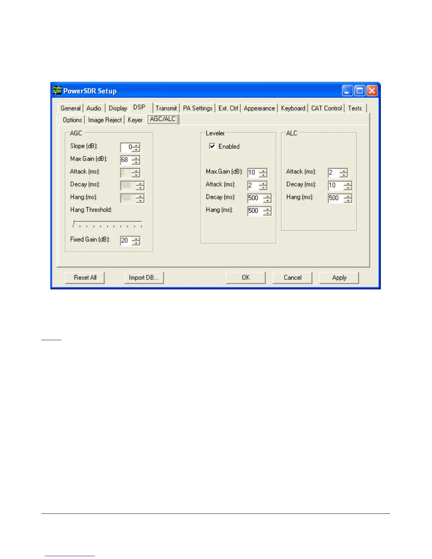Screen dimensions: 432x559
Task: Increase ALC Hang with up arrow
Action: point(348,196)
